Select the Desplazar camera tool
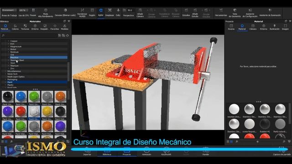 [109, 13]
